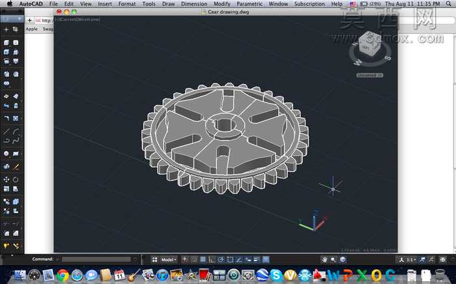
Task: Open the Dimension menu
Action: pyautogui.click(x=194, y=4)
